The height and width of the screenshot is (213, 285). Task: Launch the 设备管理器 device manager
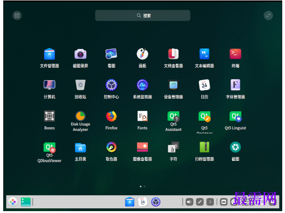point(173,85)
